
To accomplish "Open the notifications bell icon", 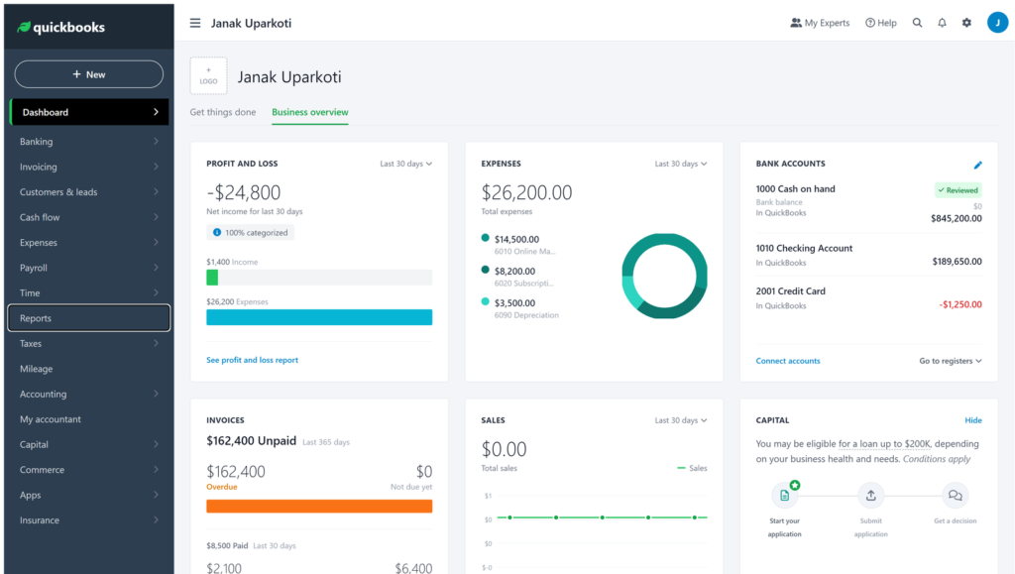I will click(x=942, y=23).
